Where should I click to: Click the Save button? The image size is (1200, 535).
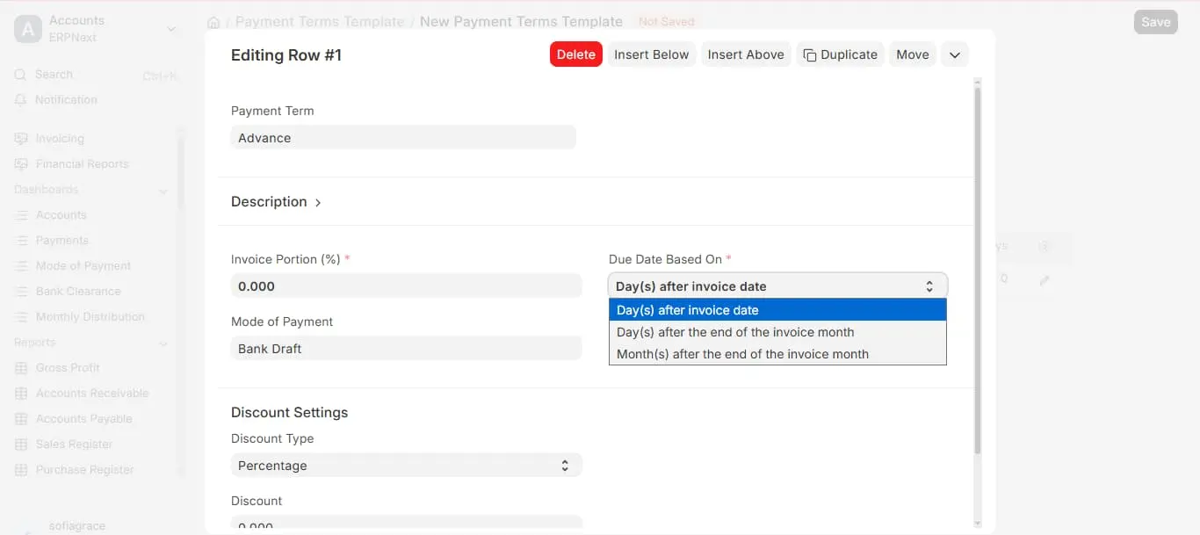tap(1155, 22)
